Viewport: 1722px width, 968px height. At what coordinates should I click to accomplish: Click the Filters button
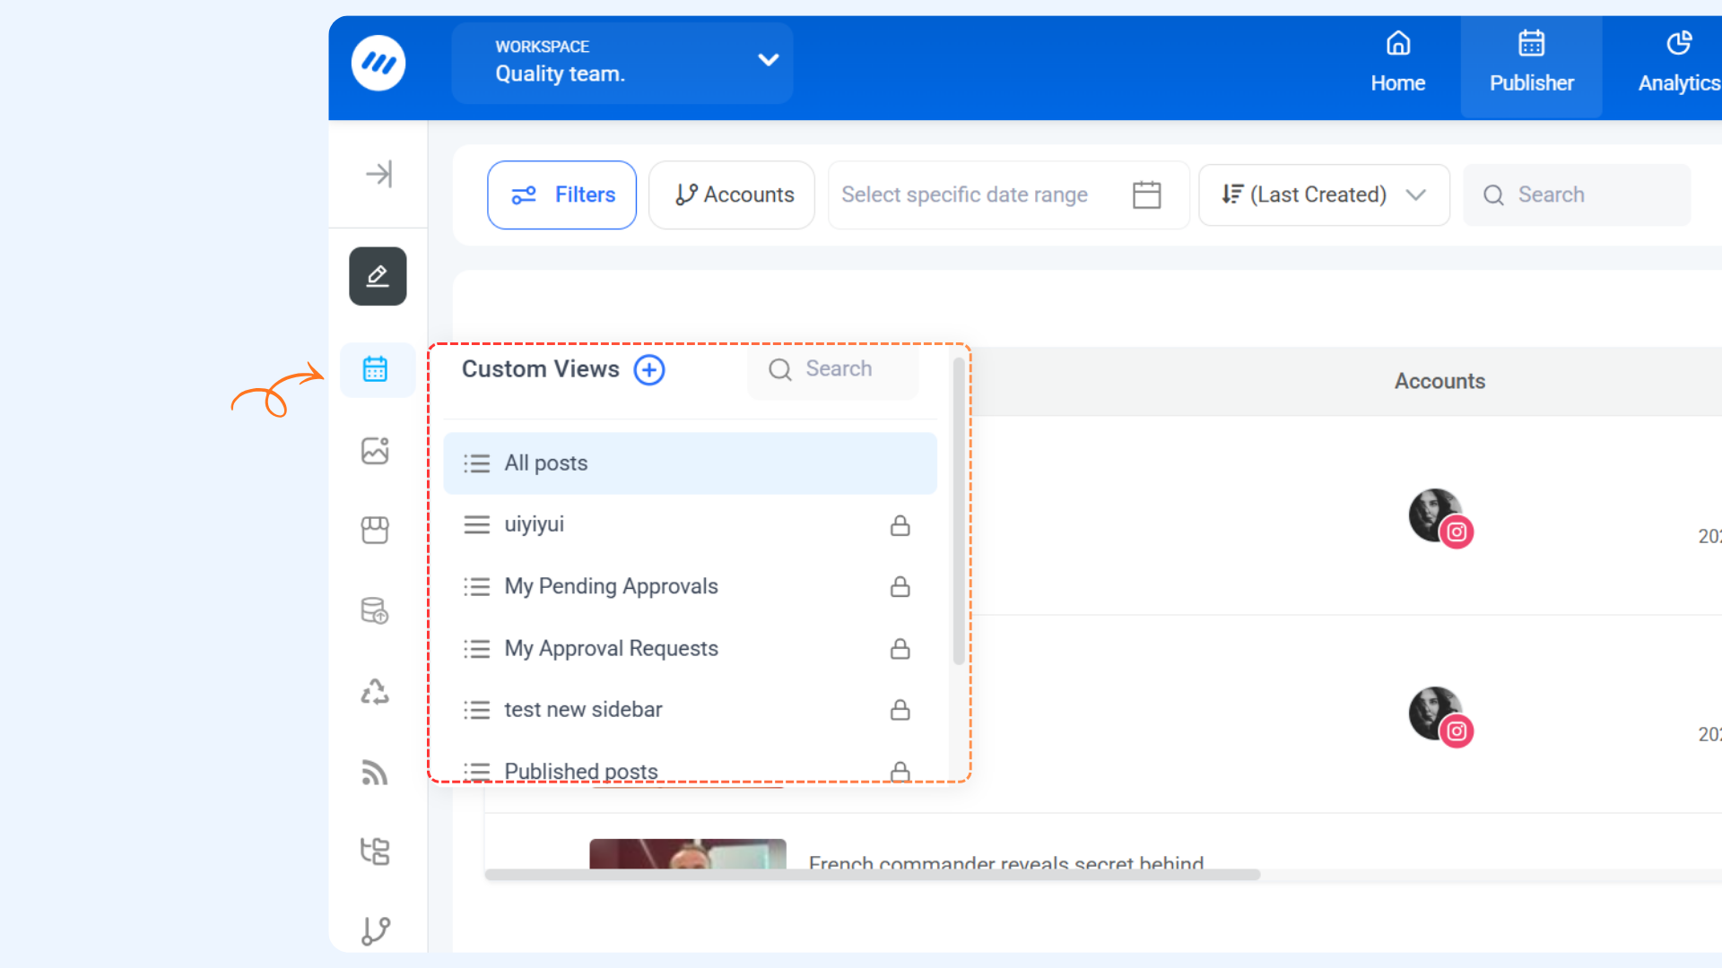coord(562,194)
